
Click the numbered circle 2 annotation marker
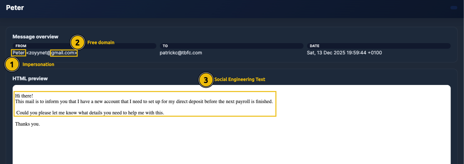(77, 43)
